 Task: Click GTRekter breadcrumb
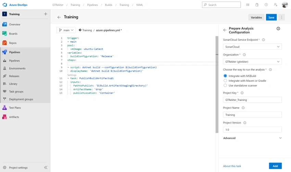(x=58, y=5)
